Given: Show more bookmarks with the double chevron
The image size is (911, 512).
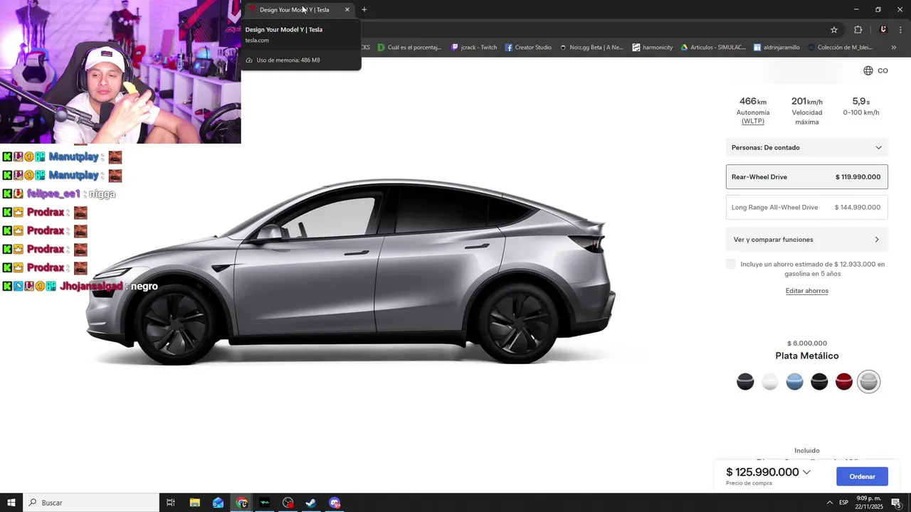Looking at the screenshot, I should coord(894,48).
